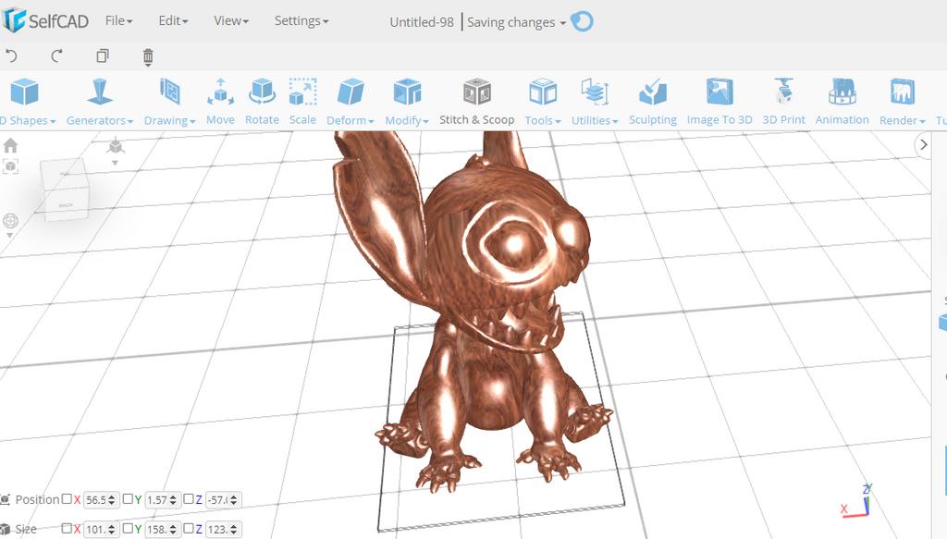Delete object with the trash icon
This screenshot has height=539, width=947.
(x=148, y=57)
